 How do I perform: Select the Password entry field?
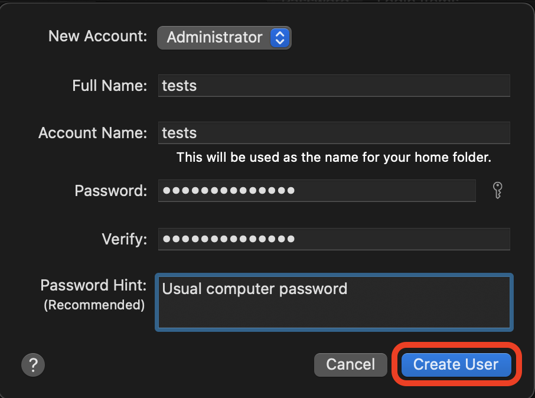point(317,191)
